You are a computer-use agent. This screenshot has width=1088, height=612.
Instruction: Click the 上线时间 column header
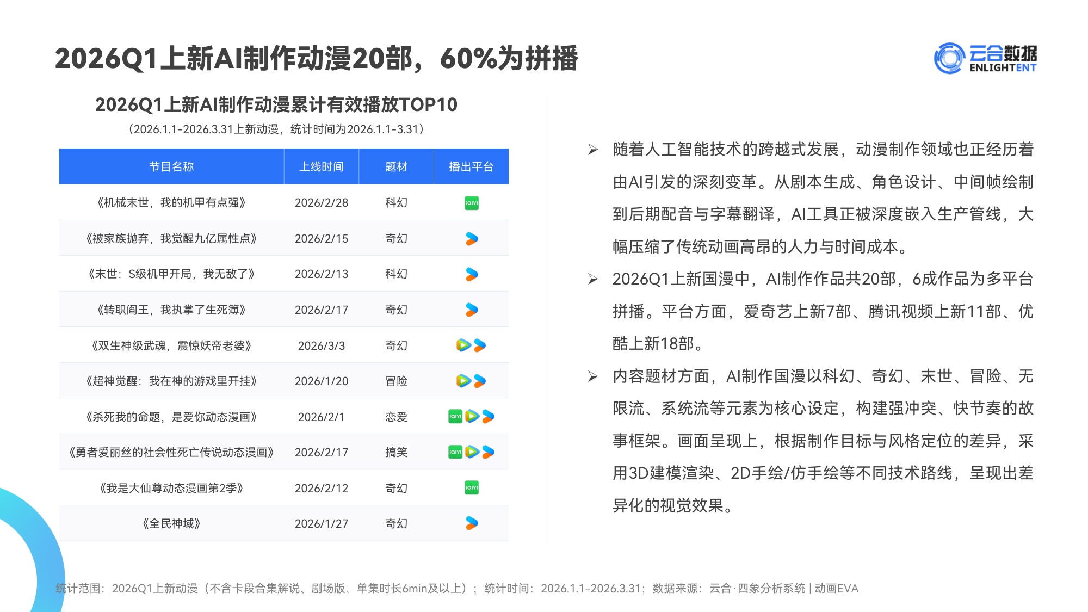point(322,166)
